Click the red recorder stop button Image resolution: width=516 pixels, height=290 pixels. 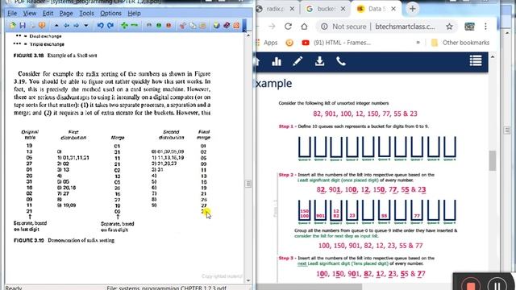[x=471, y=285]
